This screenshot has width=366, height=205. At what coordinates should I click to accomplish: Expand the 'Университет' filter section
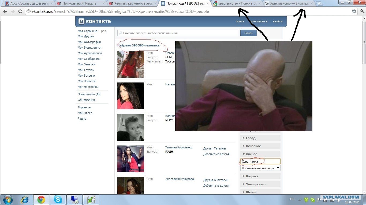pos(260,184)
